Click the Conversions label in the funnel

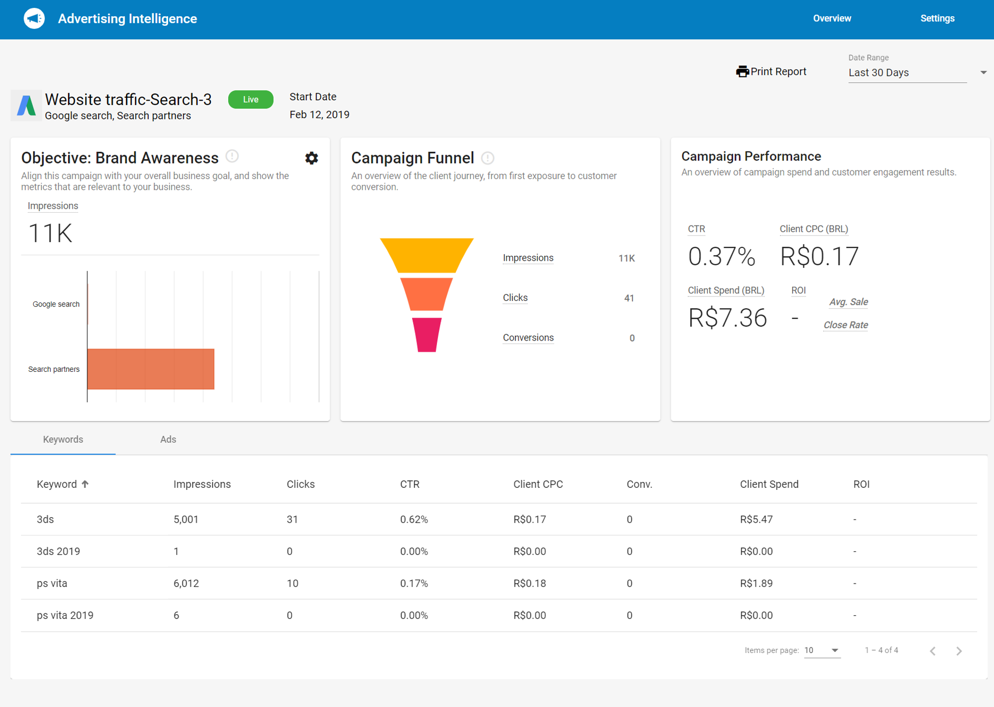click(x=528, y=338)
